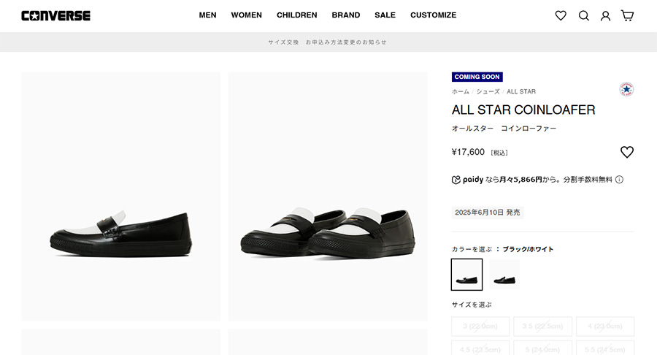Click the Converse All Star round badge

click(626, 89)
